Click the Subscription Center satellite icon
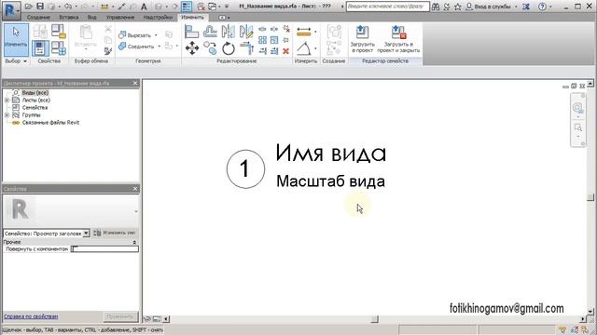This screenshot has height=335, width=597. click(447, 7)
